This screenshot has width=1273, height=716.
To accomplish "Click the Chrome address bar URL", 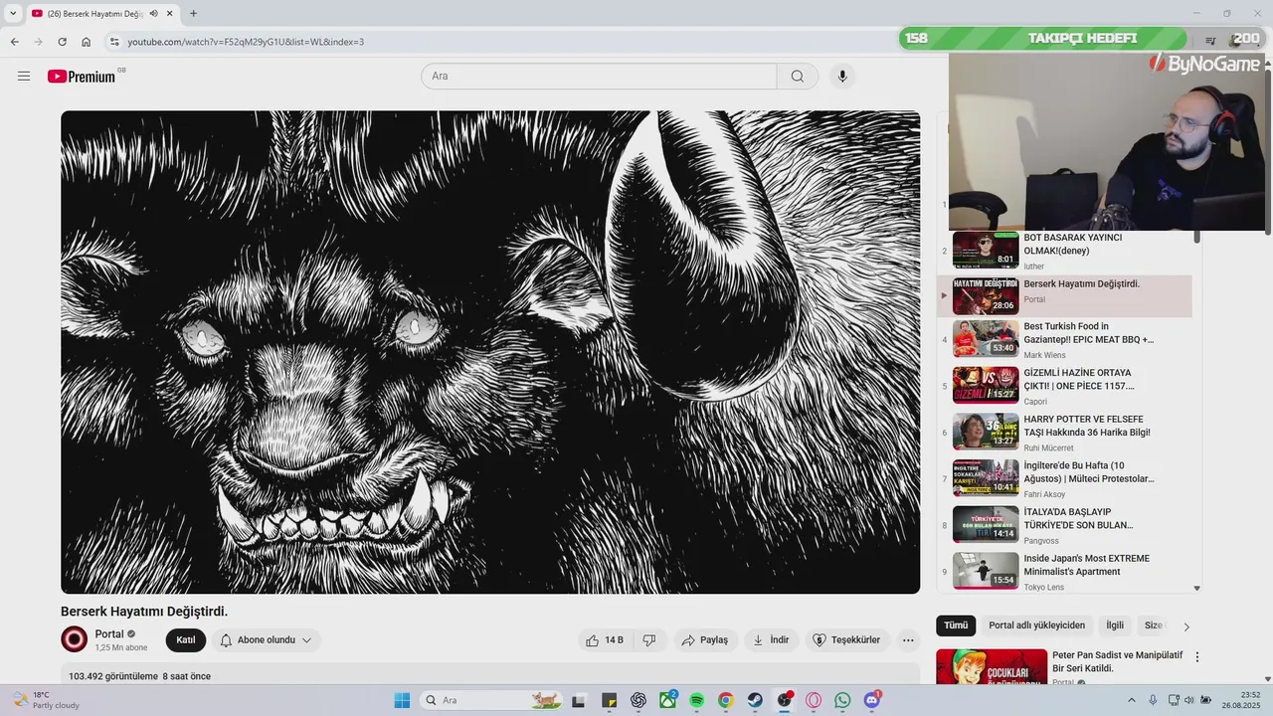I will [x=246, y=42].
